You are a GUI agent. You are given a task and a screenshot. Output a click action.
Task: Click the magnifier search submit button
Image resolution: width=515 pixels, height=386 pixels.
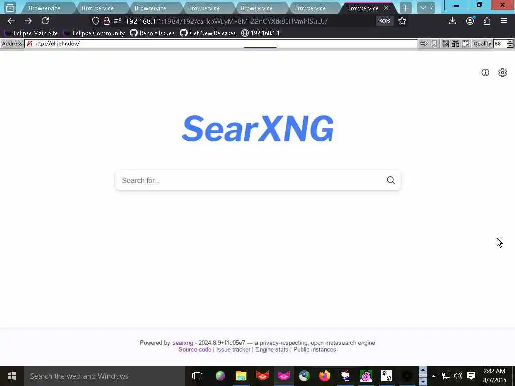pyautogui.click(x=391, y=180)
